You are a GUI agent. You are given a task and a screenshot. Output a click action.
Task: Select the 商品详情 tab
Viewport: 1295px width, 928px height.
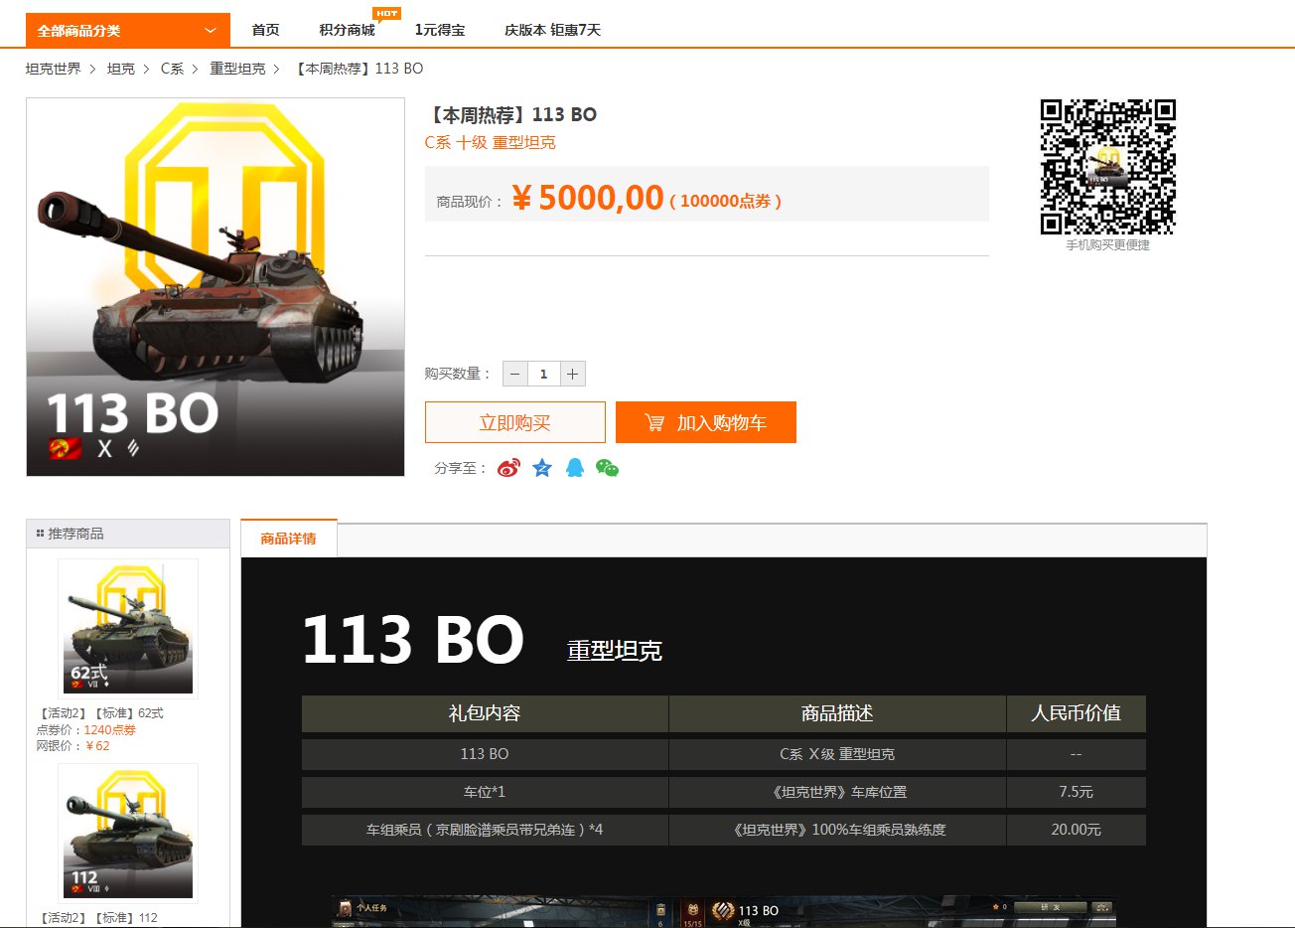[x=289, y=539]
